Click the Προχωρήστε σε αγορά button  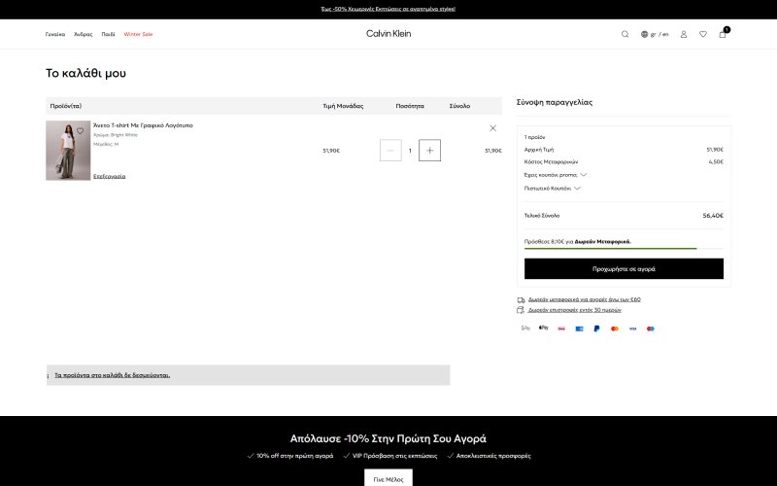[624, 268]
